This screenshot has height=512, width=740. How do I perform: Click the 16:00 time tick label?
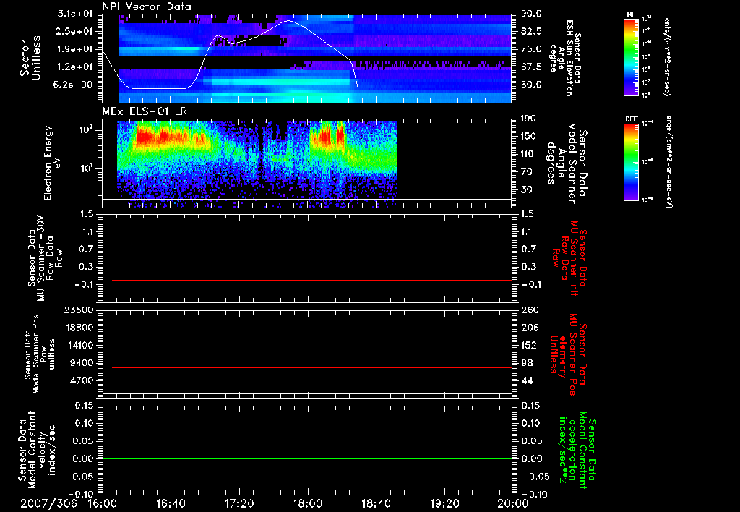coord(103,503)
